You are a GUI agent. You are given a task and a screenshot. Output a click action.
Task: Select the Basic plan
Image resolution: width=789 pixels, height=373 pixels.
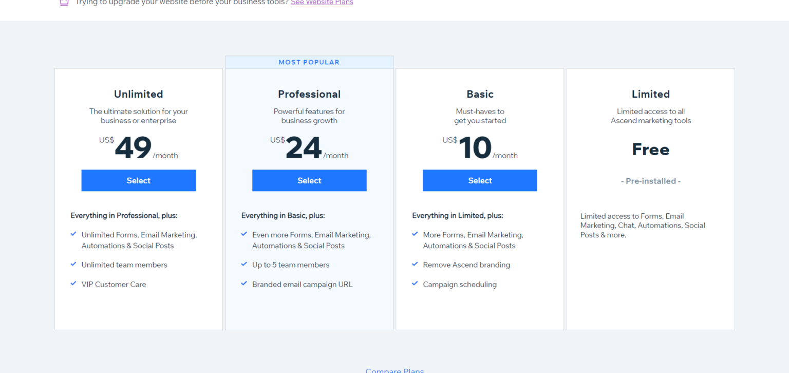(479, 180)
